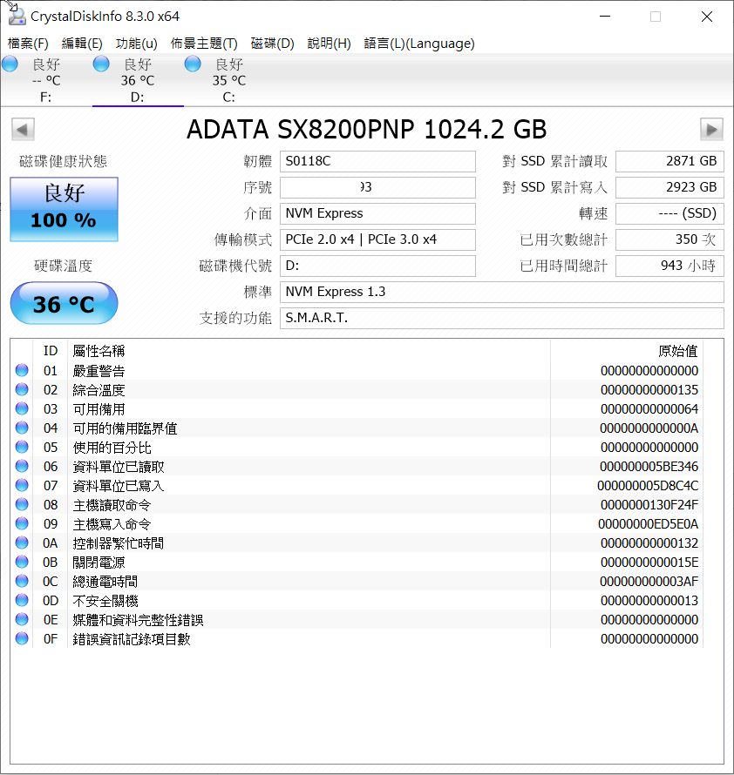The width and height of the screenshot is (734, 775).
Task: Select the 不安全關機 attribute name
Action: (105, 601)
